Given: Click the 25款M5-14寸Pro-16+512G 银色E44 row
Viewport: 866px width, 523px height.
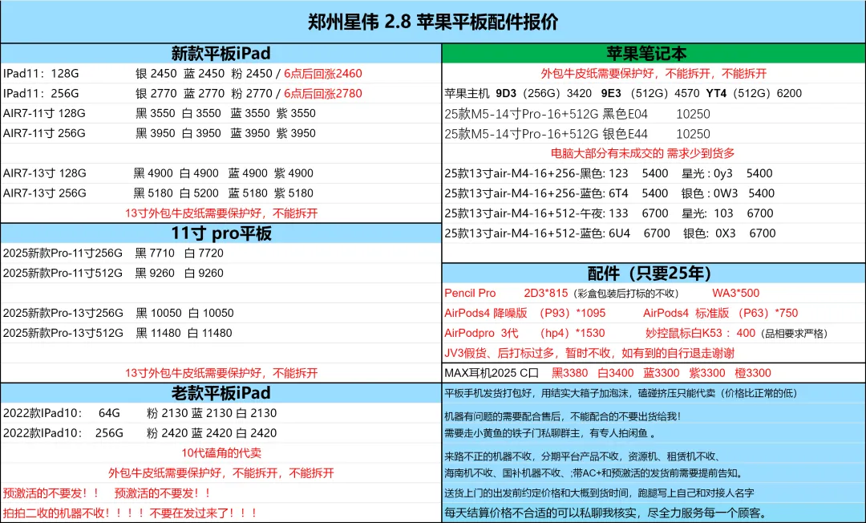Looking at the screenshot, I should pos(577,134).
